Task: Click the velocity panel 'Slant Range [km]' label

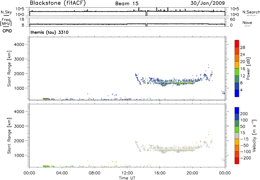Action: (x=9, y=136)
